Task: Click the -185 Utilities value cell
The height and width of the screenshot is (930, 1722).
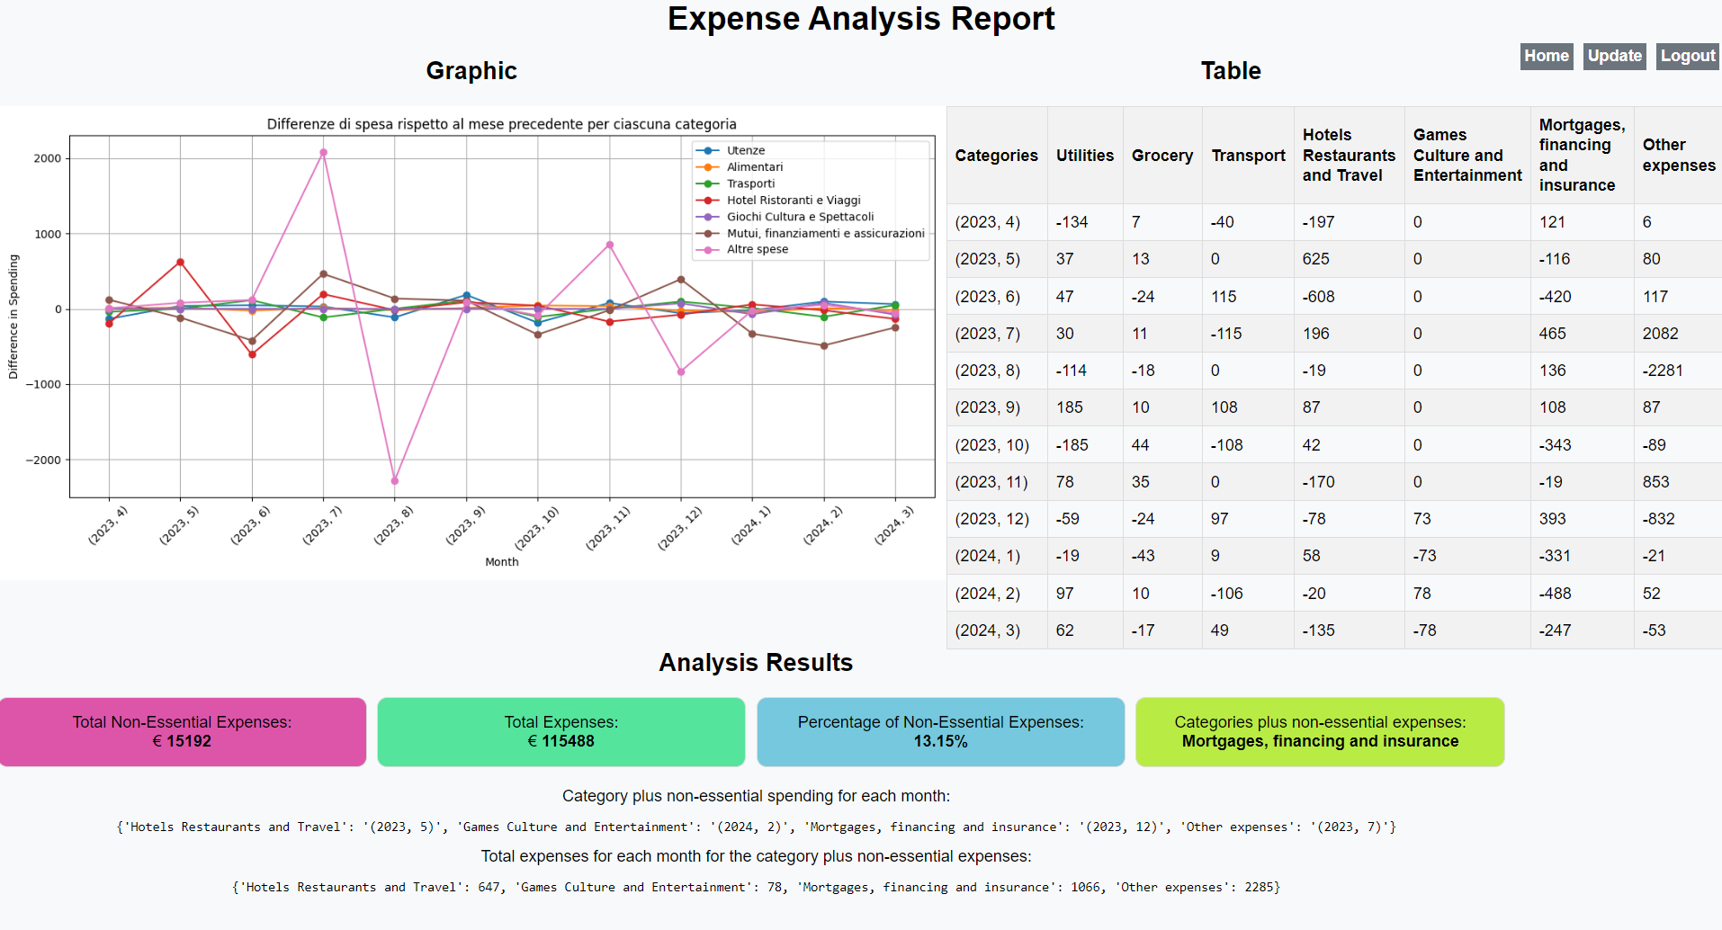Action: (1084, 445)
